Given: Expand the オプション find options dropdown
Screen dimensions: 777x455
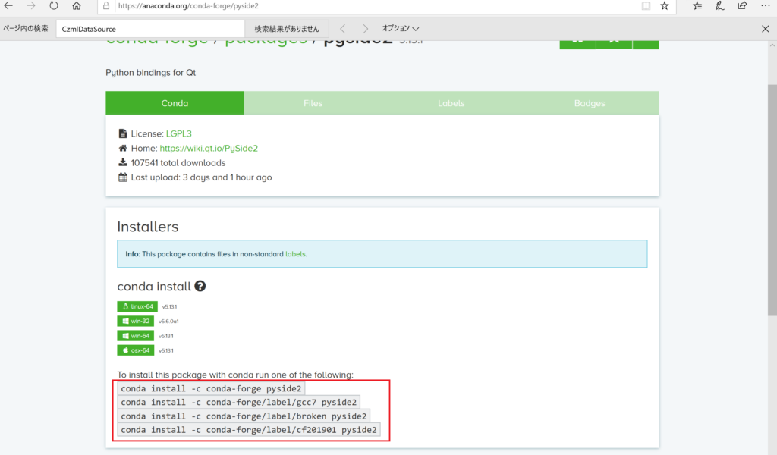Looking at the screenshot, I should click(401, 29).
